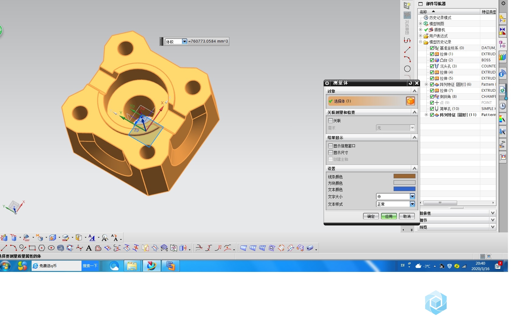This screenshot has width=511, height=319.
Task: Open the 文本样式 dropdown
Action: coord(412,204)
